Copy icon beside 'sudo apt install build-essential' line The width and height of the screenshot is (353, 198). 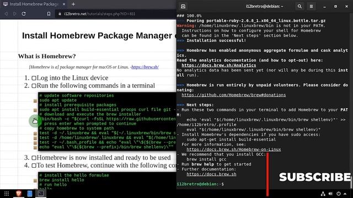[x=35, y=110]
